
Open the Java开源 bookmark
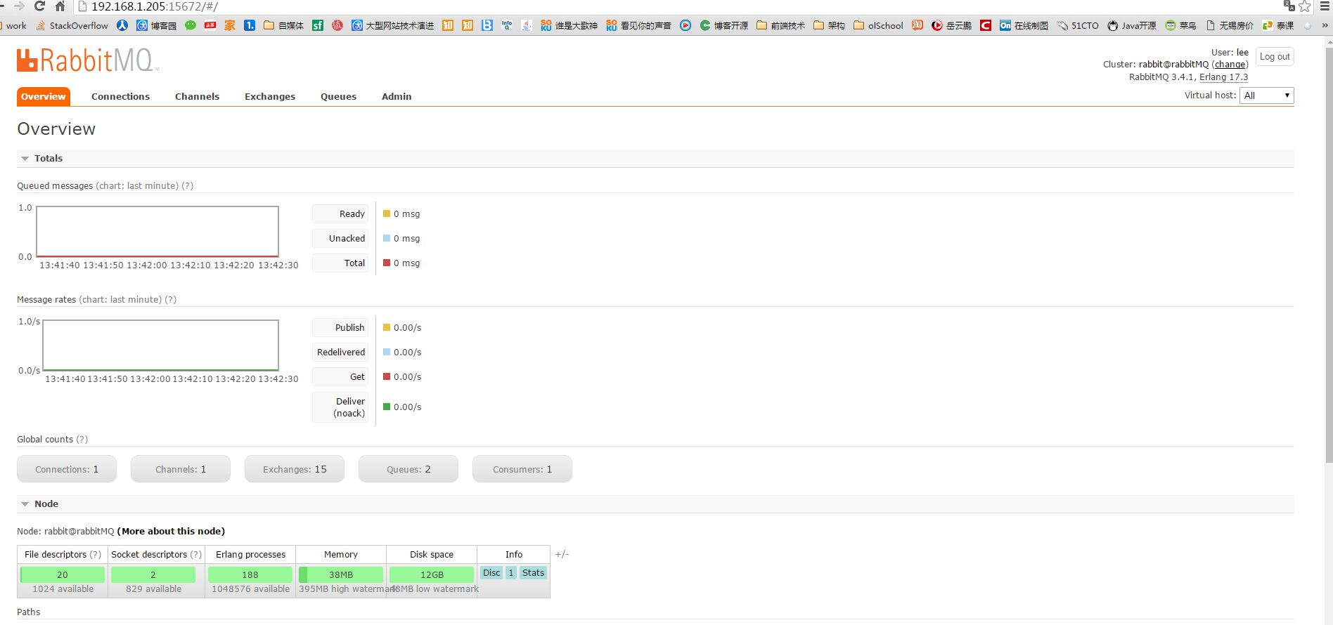click(x=1131, y=25)
